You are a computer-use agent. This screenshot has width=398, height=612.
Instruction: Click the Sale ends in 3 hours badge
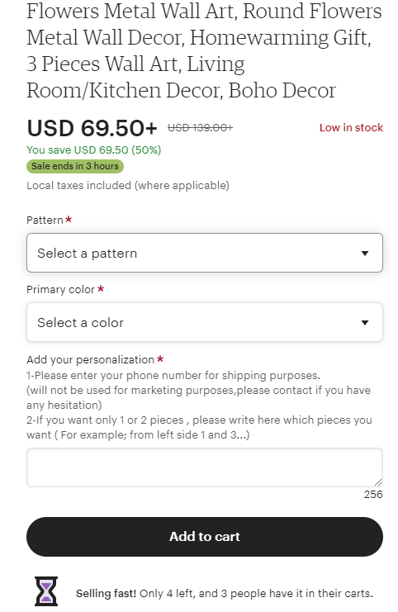[x=75, y=166]
